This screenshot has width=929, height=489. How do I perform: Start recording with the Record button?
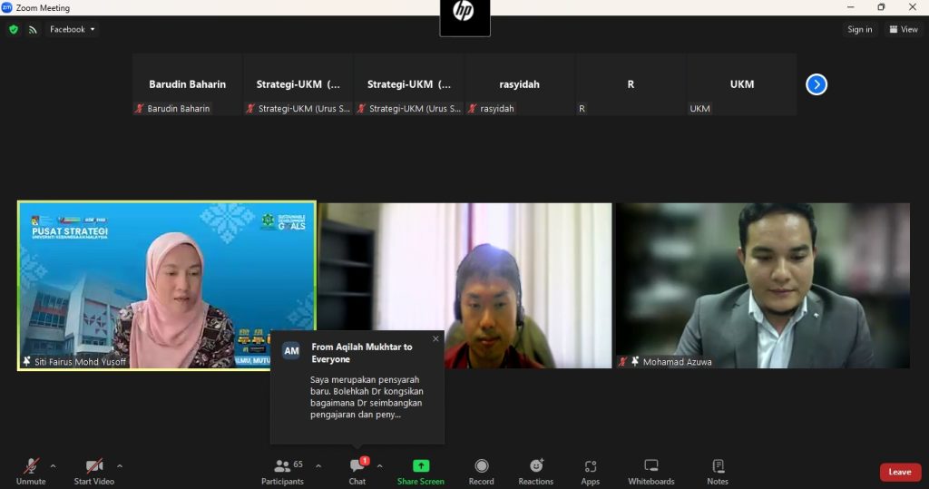click(x=481, y=470)
